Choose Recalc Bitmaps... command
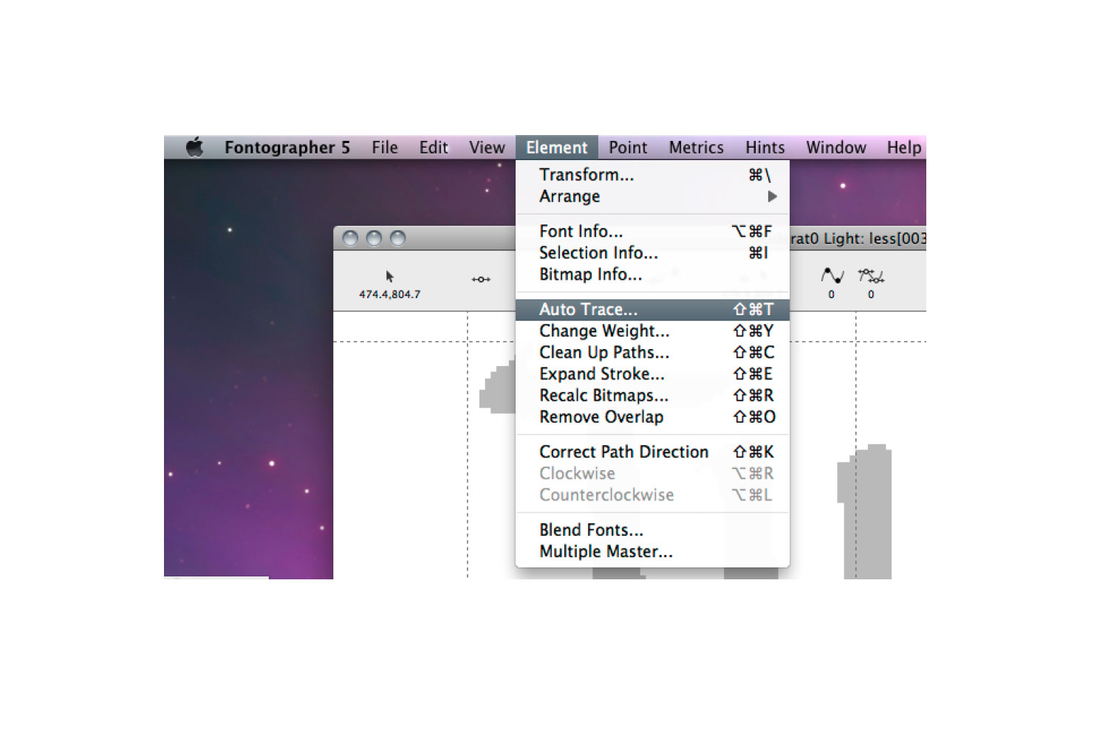Viewport: 1108px width, 738px height. coord(652,396)
